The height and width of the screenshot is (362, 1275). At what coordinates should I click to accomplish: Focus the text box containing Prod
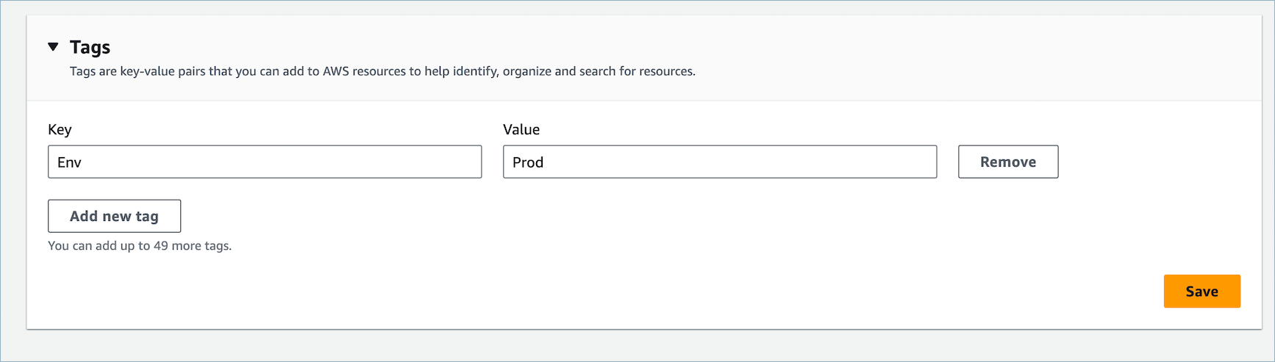coord(719,162)
